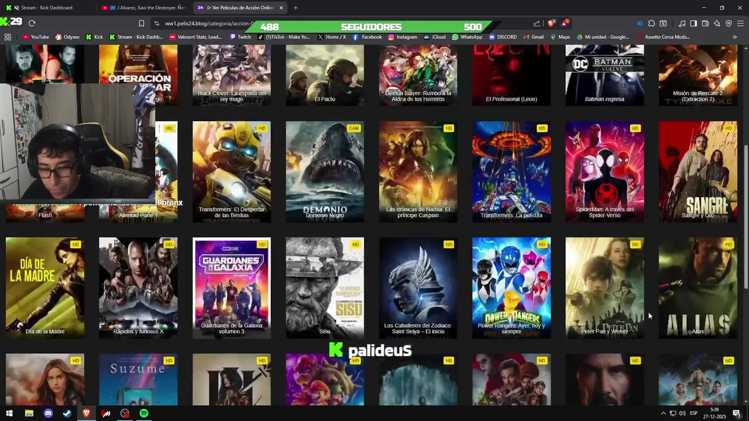
Task: Open the Gmail bookmark
Action: tap(533, 37)
